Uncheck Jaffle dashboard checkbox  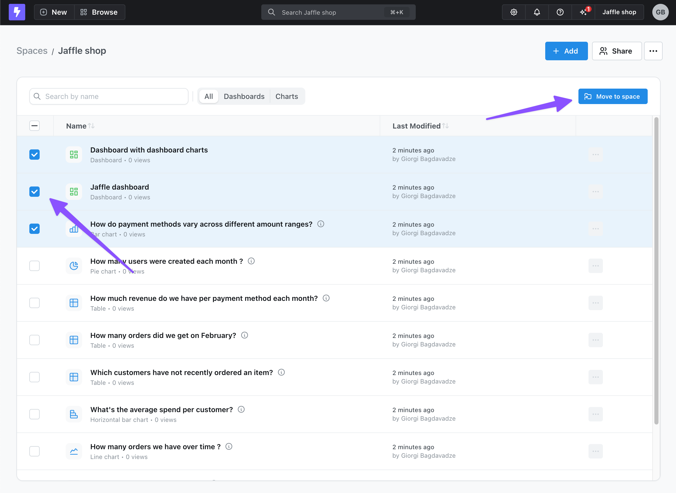pos(34,192)
